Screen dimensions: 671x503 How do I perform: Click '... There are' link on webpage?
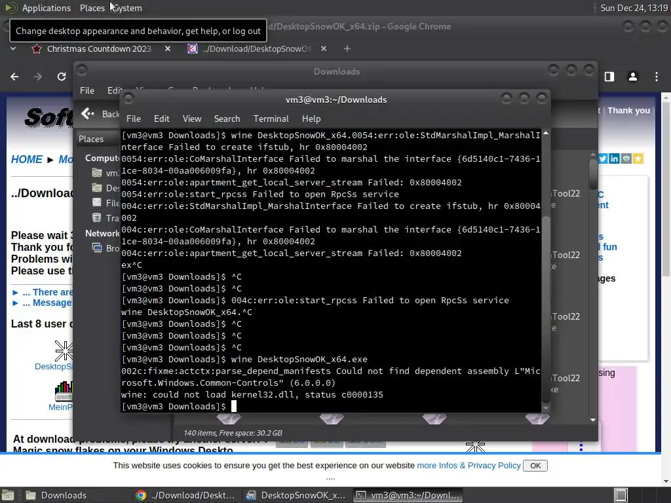(x=47, y=292)
